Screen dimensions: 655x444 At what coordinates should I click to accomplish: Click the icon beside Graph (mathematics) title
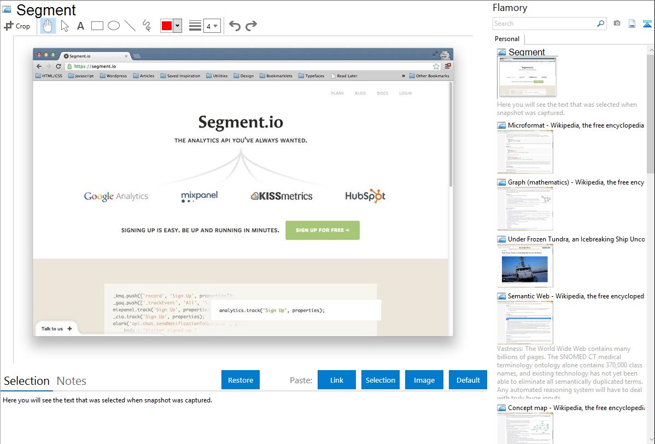pos(501,182)
